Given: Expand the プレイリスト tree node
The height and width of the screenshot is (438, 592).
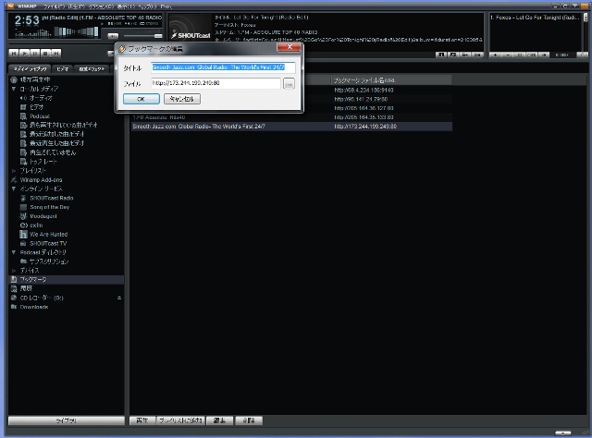Looking at the screenshot, I should pyautogui.click(x=14, y=171).
